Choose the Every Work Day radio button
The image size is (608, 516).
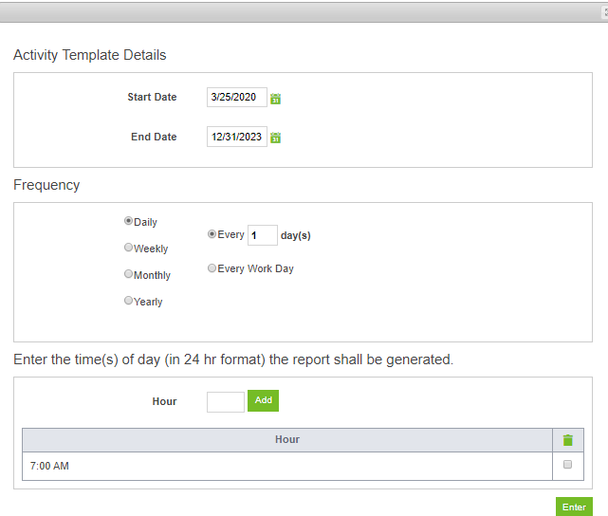pos(212,267)
